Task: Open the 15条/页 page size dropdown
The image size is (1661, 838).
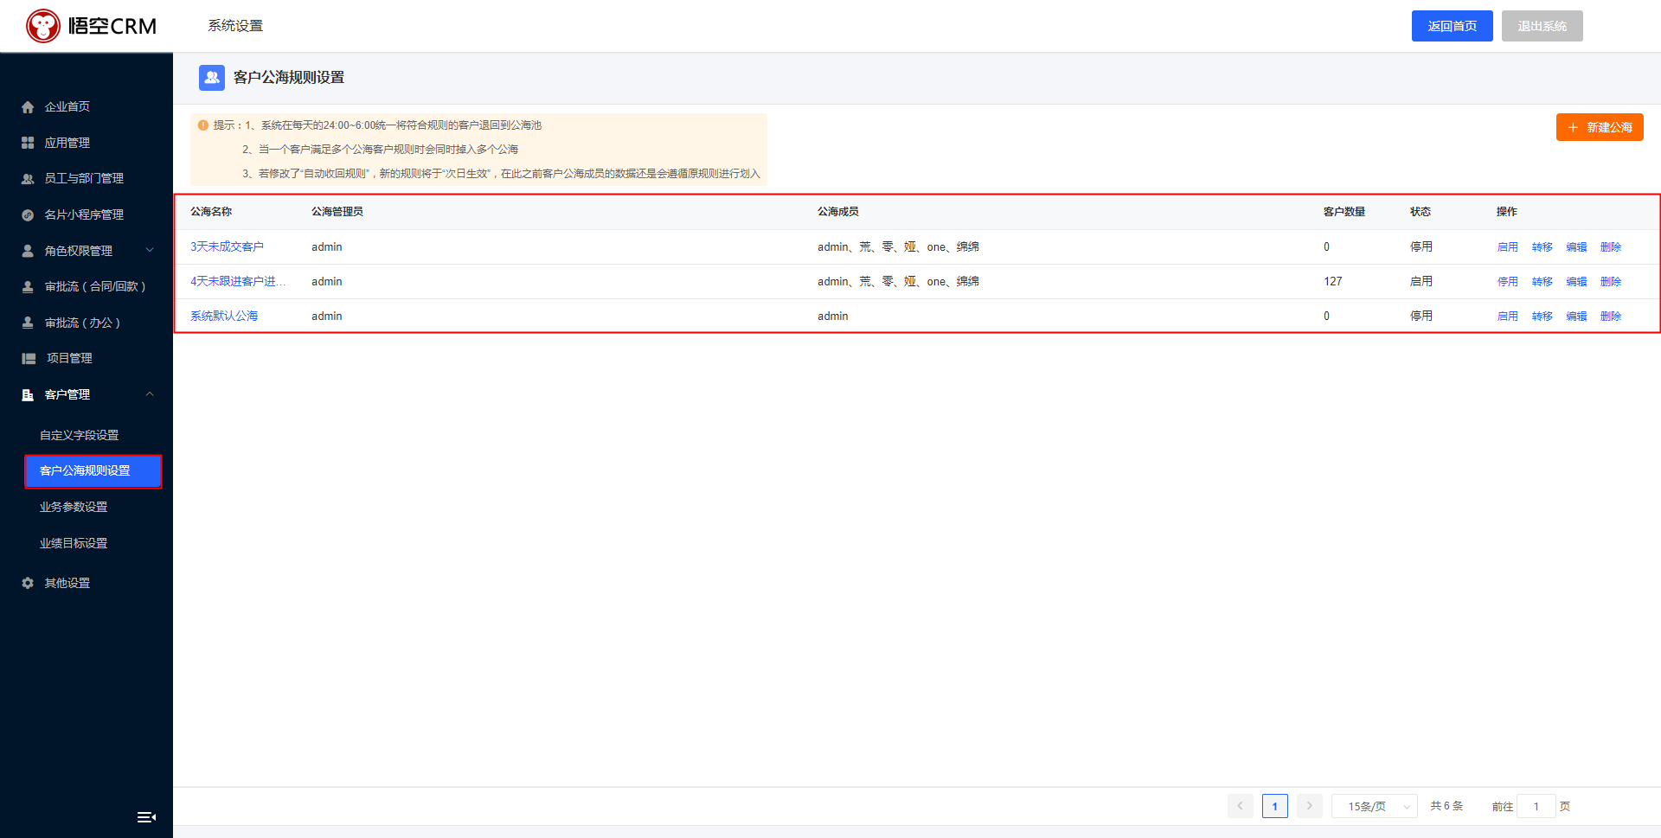Action: pyautogui.click(x=1374, y=806)
